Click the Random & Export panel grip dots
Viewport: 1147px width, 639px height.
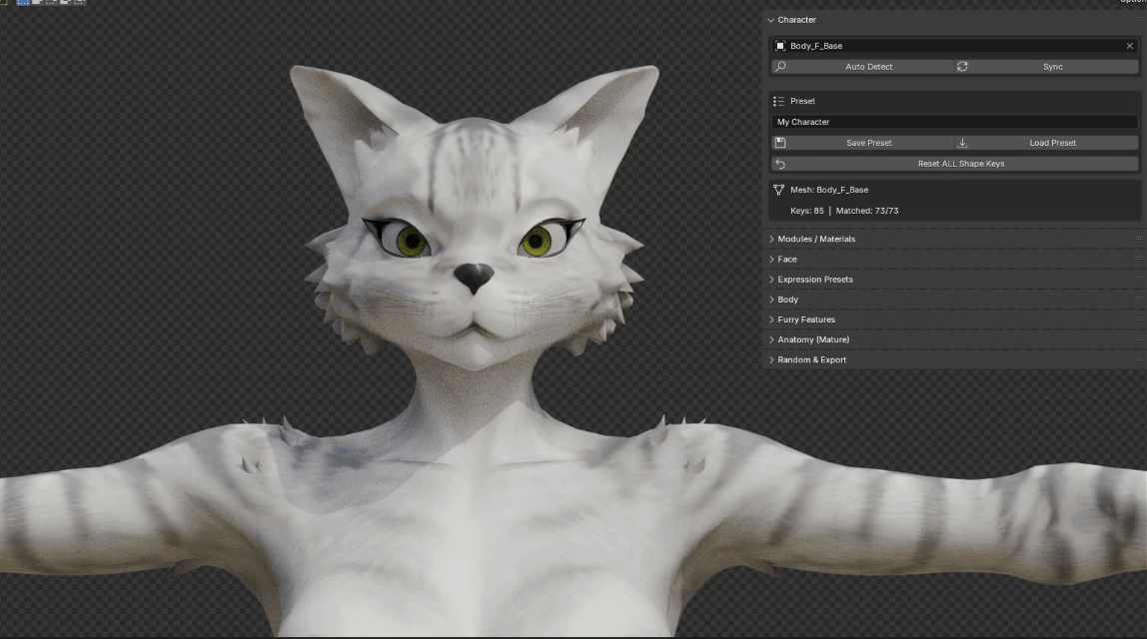coord(1139,359)
